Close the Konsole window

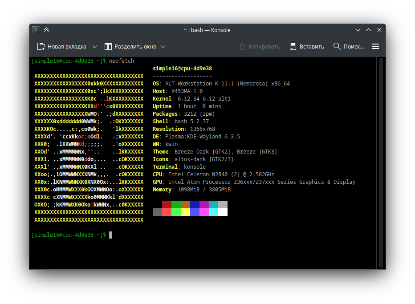(379, 30)
